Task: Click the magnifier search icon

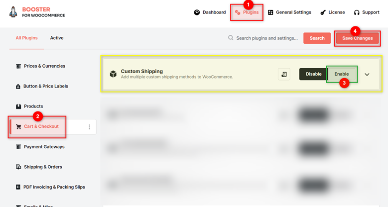Action: click(x=231, y=38)
